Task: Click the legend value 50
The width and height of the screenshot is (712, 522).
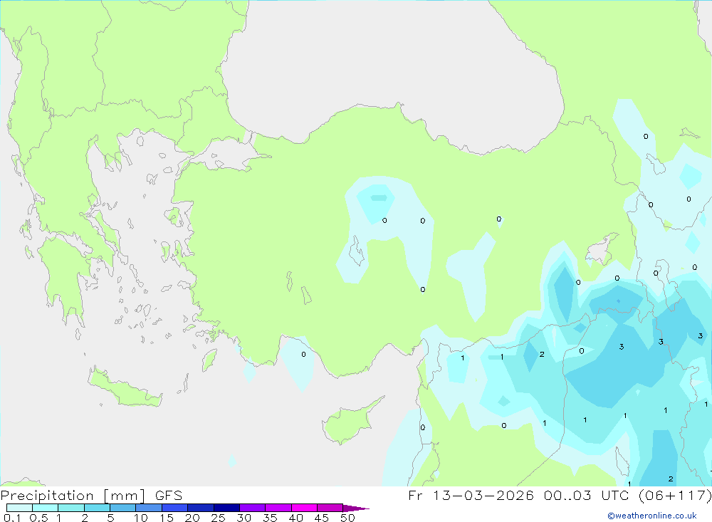Action: [x=348, y=518]
